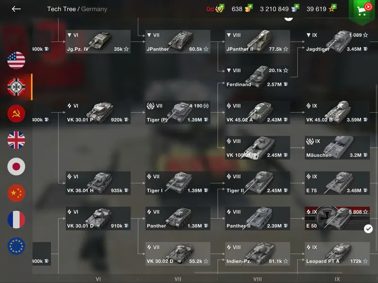Open the green shopping cart store
Viewport: 378px width, 283px height.
click(363, 9)
